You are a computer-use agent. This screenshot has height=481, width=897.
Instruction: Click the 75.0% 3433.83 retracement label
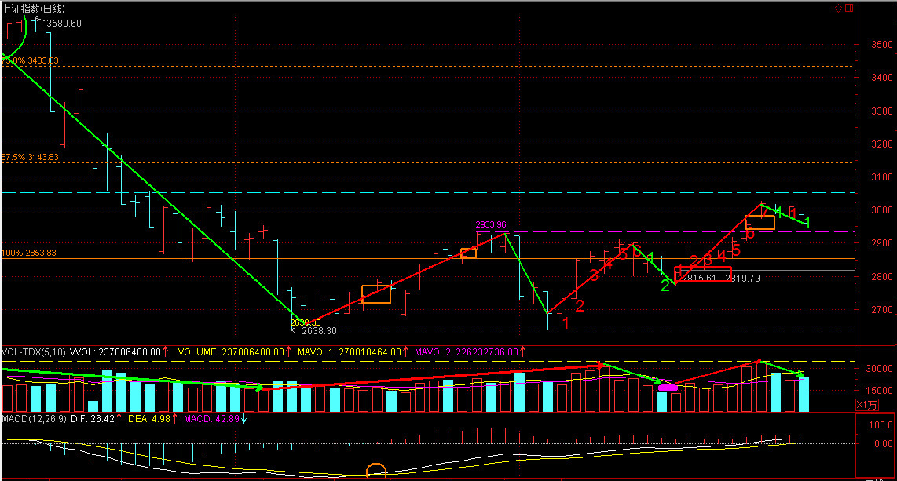pyautogui.click(x=30, y=60)
